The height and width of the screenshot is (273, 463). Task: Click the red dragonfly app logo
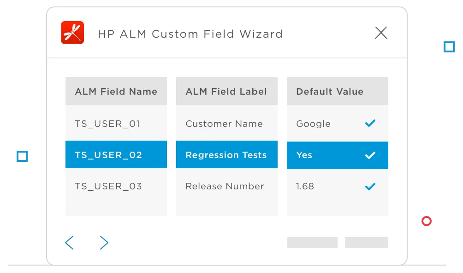72,33
